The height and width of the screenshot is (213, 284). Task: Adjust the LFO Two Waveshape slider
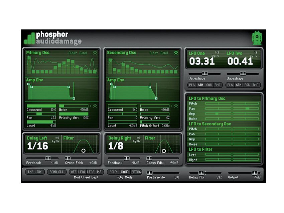point(243,73)
